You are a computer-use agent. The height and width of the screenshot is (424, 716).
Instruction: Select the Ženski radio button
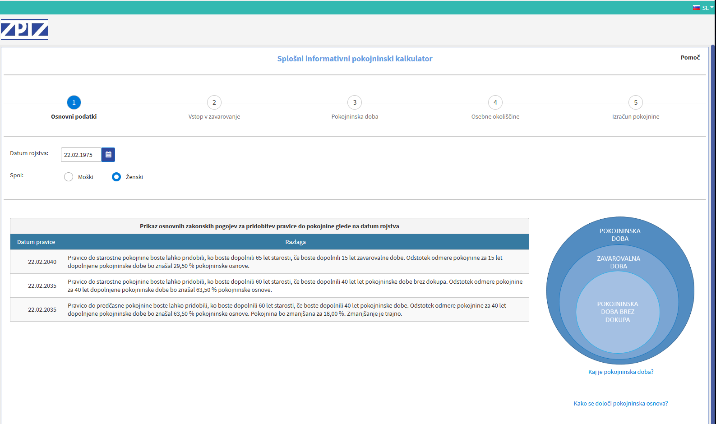pos(116,177)
